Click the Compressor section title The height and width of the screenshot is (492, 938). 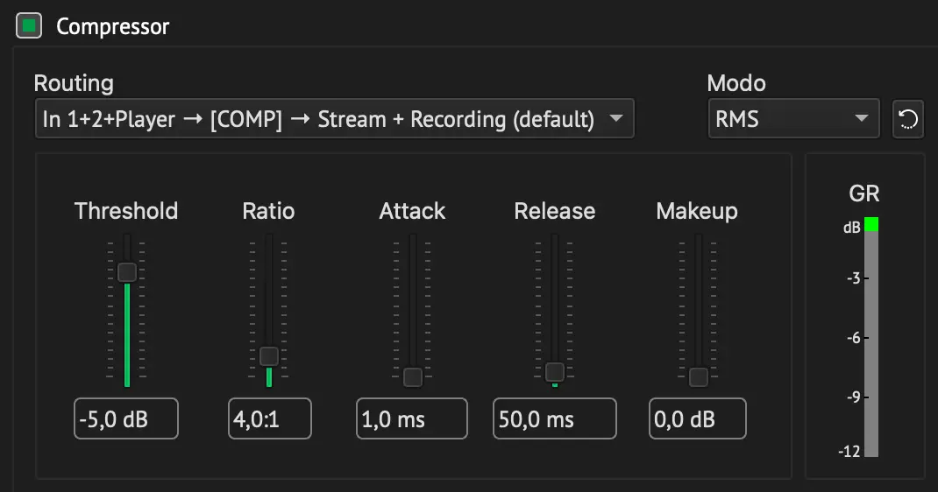(112, 26)
